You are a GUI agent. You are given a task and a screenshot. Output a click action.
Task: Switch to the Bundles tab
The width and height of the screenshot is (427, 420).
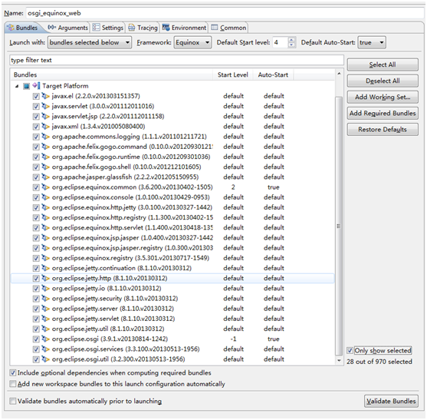point(23,28)
